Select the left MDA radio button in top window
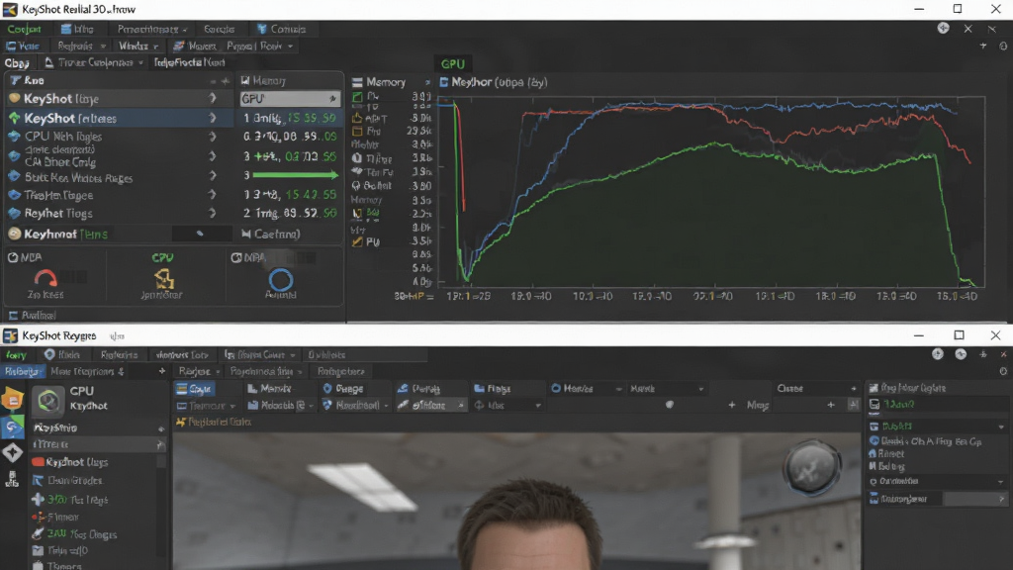Image resolution: width=1013 pixels, height=570 pixels. click(x=13, y=257)
